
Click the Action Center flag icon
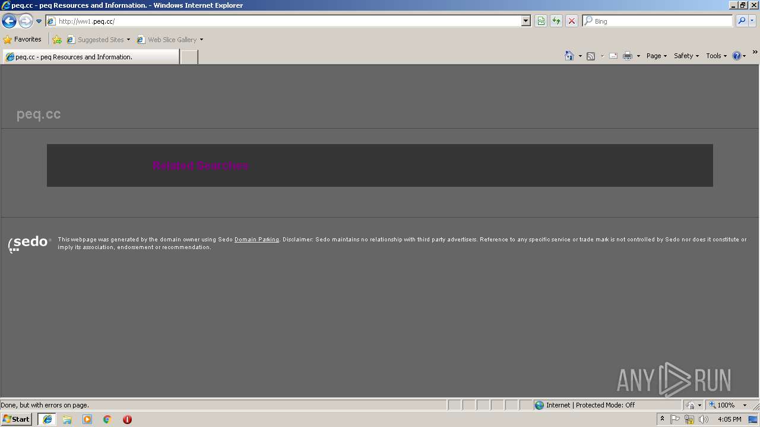click(x=675, y=419)
